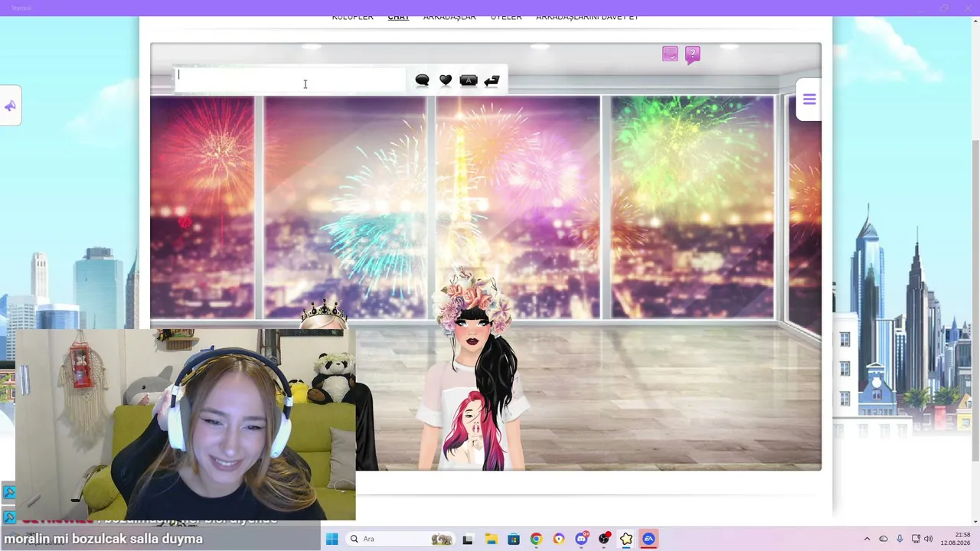
Task: Open Google Chrome from the taskbar
Action: [x=536, y=539]
